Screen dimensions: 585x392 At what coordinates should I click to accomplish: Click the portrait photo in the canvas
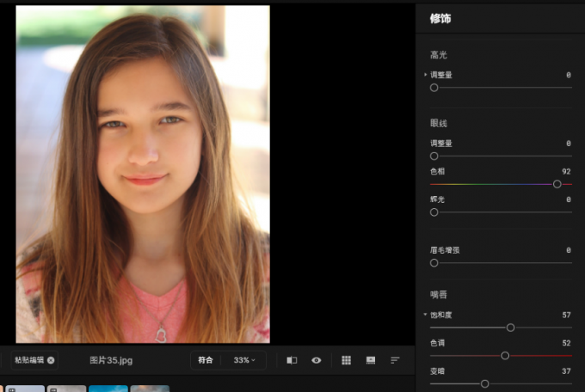143,174
